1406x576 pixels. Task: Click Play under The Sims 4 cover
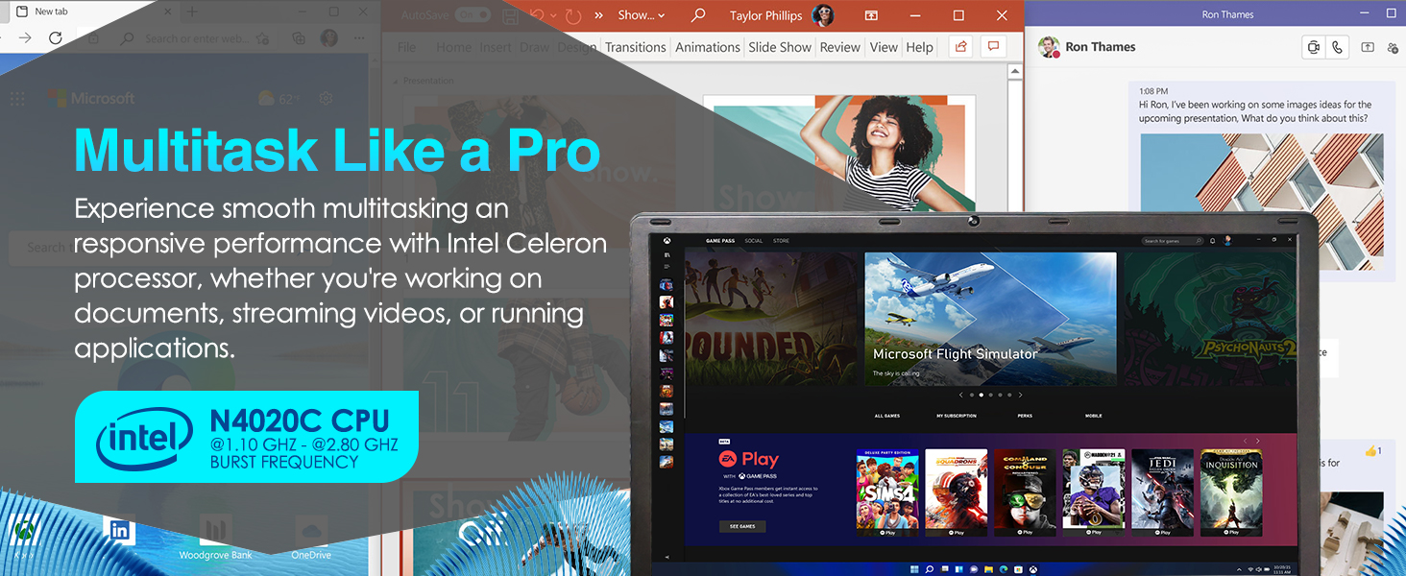point(887,531)
